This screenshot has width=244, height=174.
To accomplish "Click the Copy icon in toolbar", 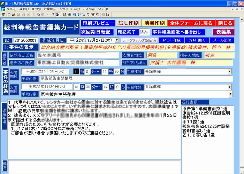I will [x=38, y=15].
